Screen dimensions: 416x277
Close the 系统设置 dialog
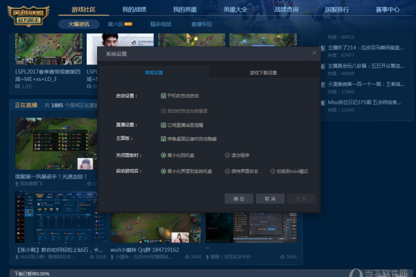(x=314, y=53)
